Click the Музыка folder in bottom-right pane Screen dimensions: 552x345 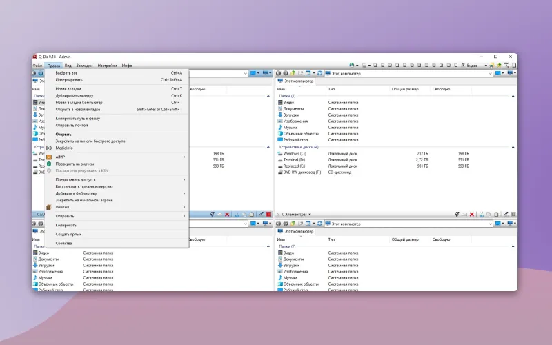[x=291, y=277]
